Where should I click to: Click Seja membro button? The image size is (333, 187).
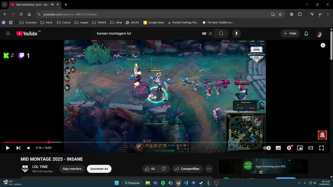tap(72, 169)
